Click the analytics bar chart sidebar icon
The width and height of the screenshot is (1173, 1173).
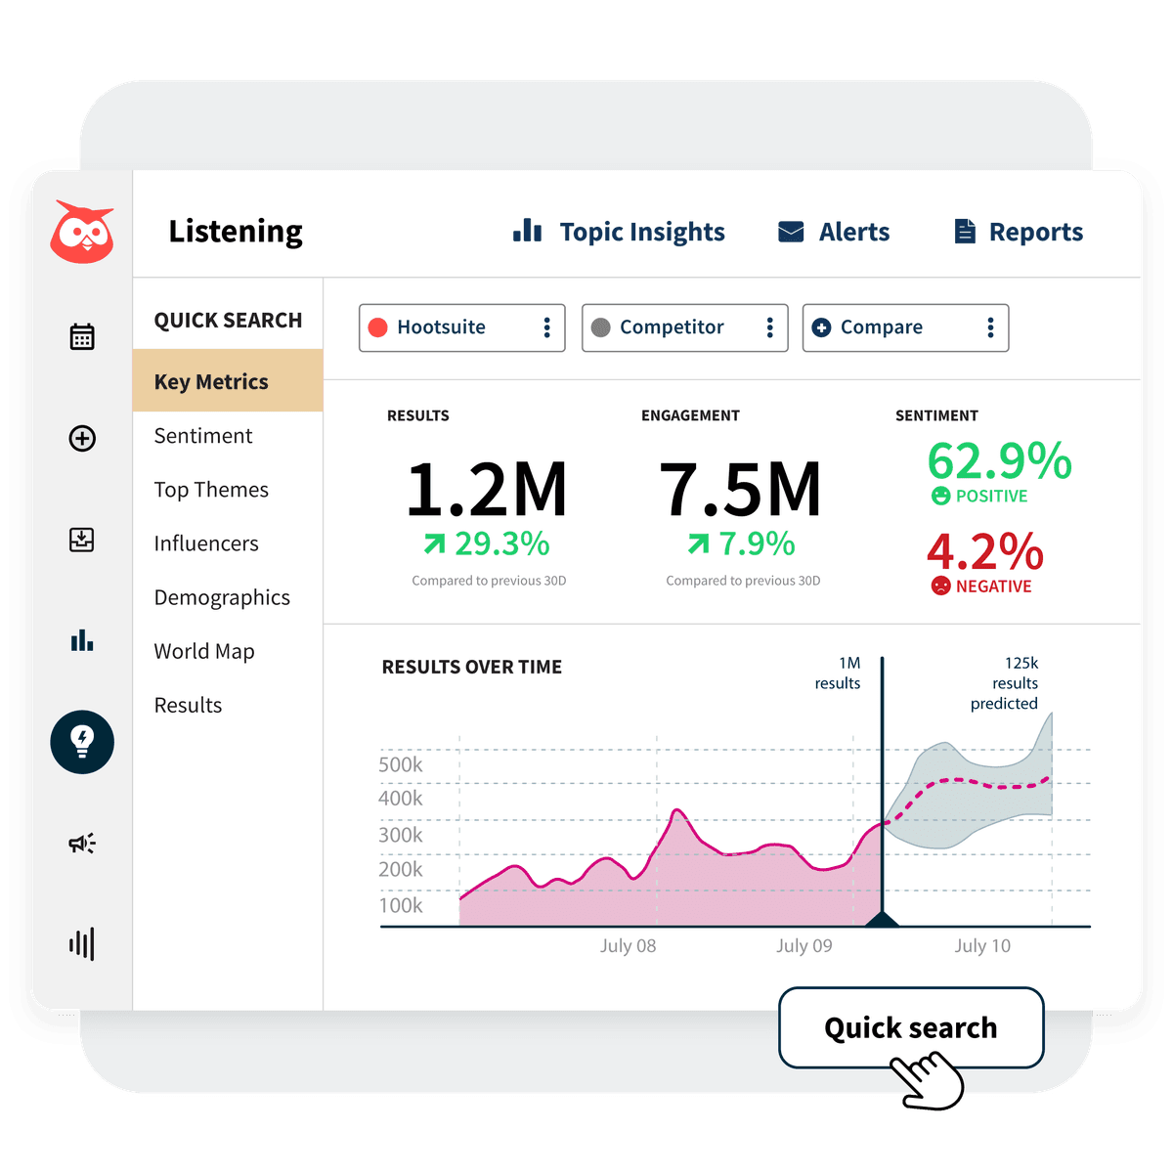[x=82, y=641]
